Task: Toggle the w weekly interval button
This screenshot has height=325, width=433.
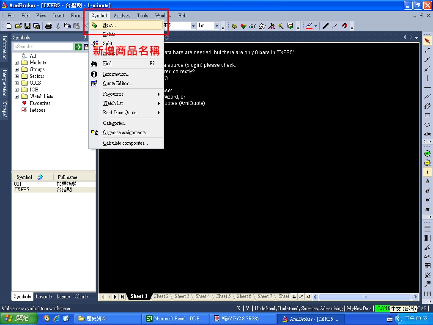Action: tap(427, 200)
